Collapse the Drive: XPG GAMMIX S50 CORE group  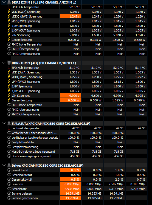(x=4, y=165)
